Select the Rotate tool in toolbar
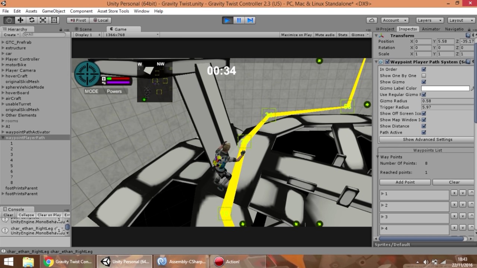 (32, 20)
